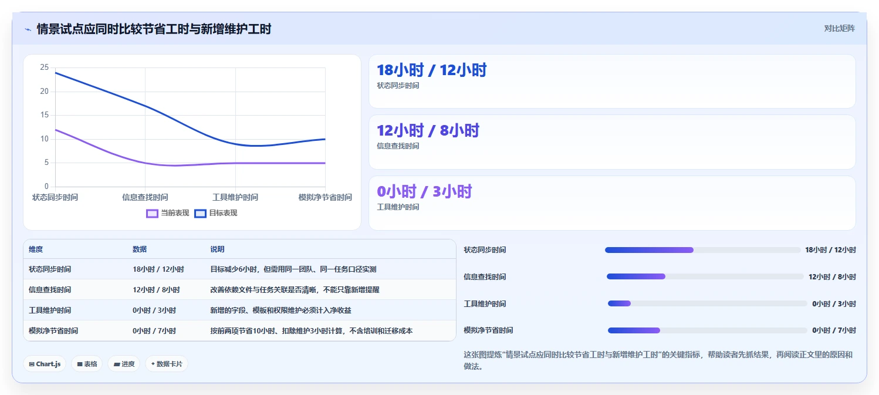This screenshot has width=879, height=395.
Task: Toggle the 当前表现 legend swatch
Action: pos(152,213)
